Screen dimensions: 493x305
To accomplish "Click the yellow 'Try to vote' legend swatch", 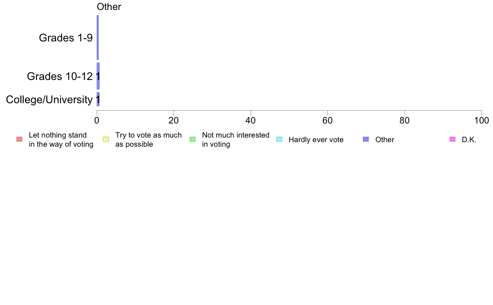I will [x=106, y=139].
